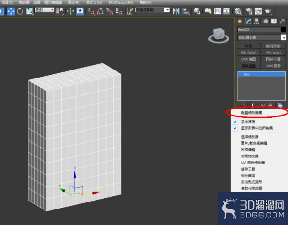
Task: Click the Make Unique stack icon
Action: pyautogui.click(x=263, y=105)
